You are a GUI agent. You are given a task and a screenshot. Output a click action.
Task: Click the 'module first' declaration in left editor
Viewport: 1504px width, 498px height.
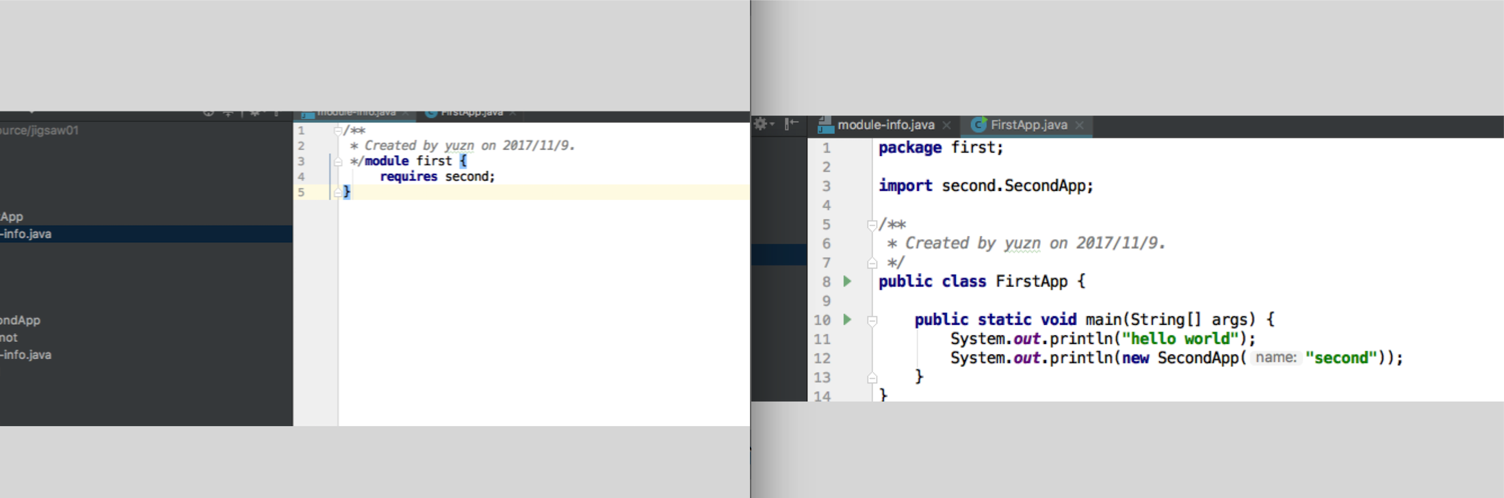point(409,161)
